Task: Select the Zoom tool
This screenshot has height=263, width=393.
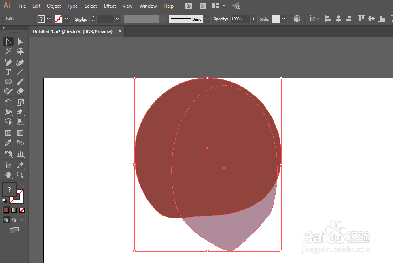Action: click(x=20, y=175)
